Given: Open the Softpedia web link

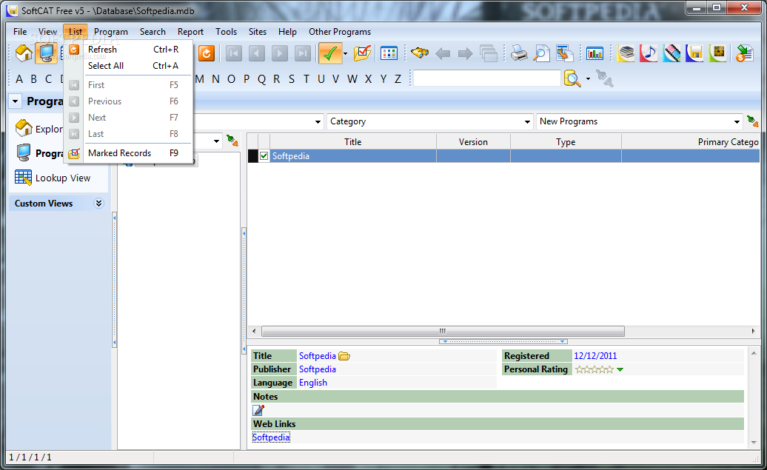Looking at the screenshot, I should point(271,437).
